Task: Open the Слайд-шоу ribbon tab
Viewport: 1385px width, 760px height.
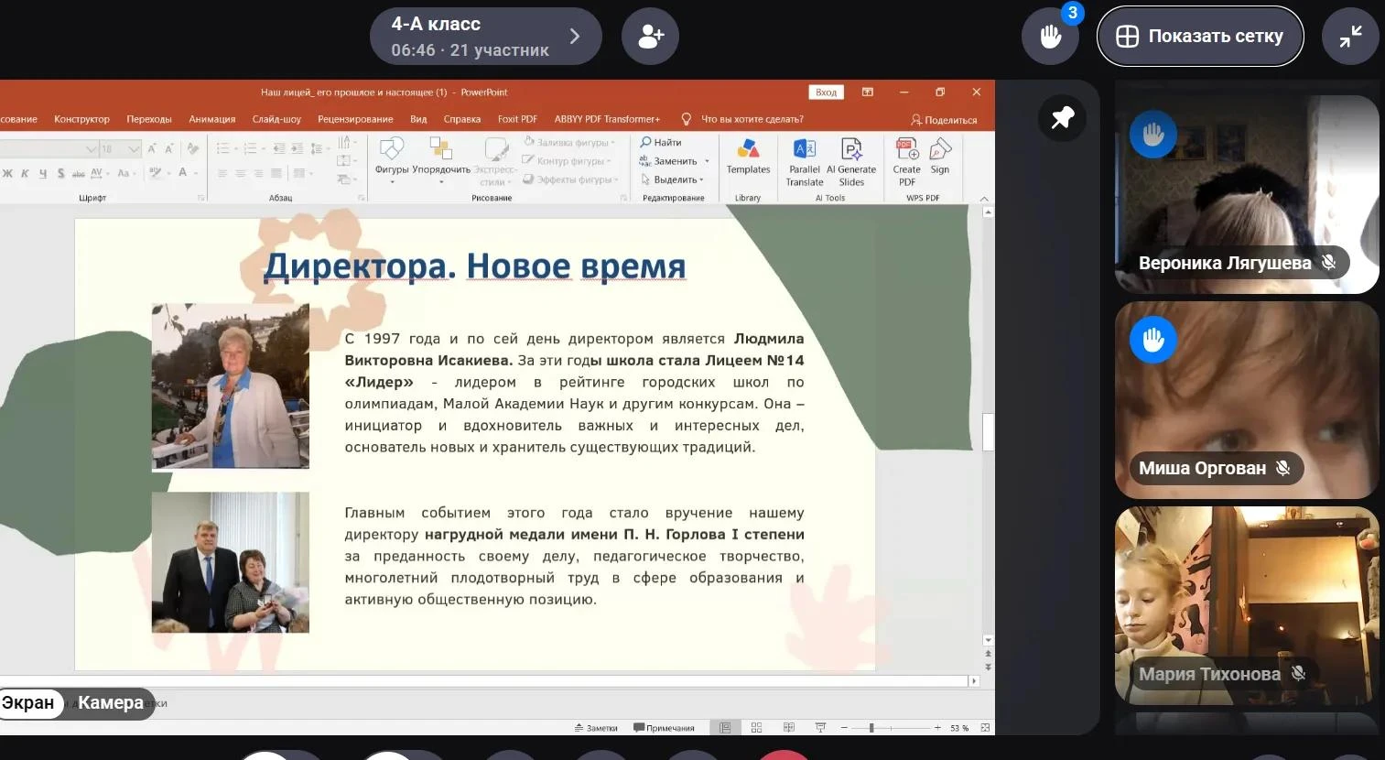Action: [x=276, y=119]
